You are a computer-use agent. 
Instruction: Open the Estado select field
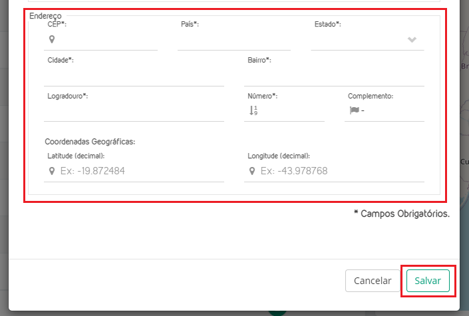click(359, 40)
